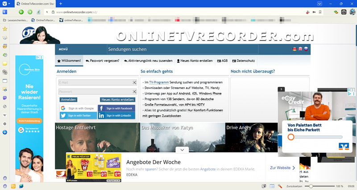The image size is (357, 190).
Task: Select the Passwort vergessen? tab
Action: pos(103,61)
